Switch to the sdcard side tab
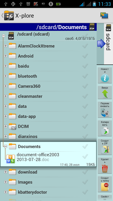113x201 pixels. [108, 44]
